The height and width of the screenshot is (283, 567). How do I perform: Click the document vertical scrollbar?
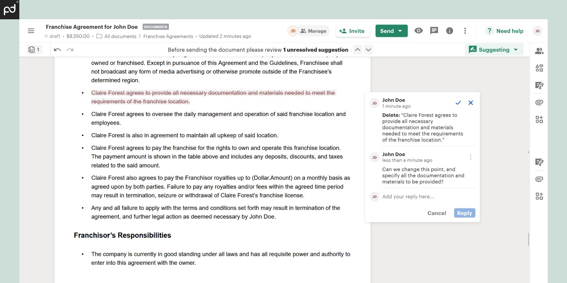(x=528, y=239)
